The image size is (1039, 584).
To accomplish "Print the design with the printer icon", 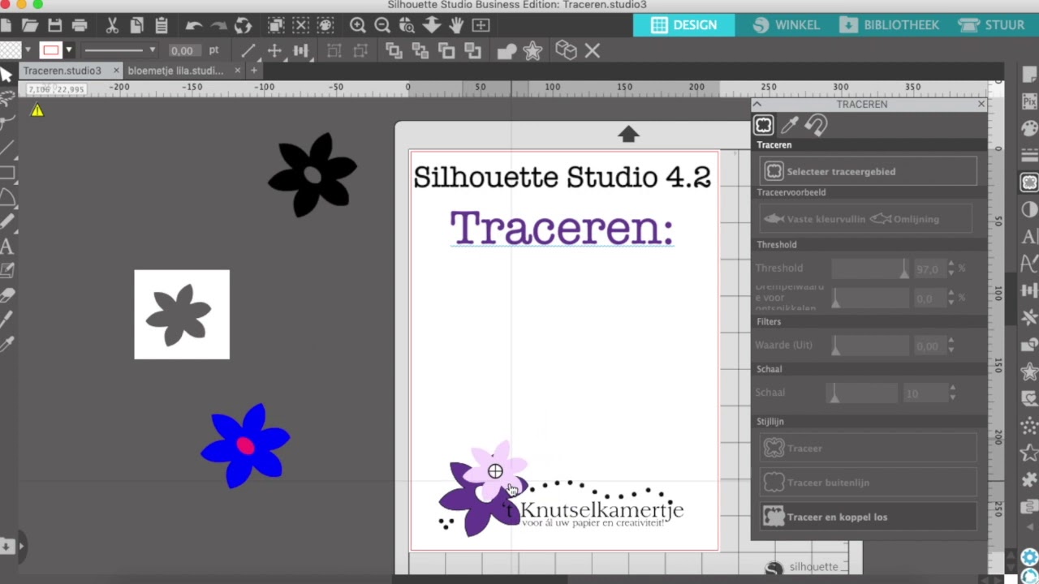I will pos(80,25).
